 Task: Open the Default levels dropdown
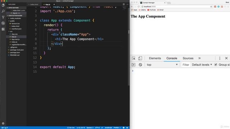202,64
